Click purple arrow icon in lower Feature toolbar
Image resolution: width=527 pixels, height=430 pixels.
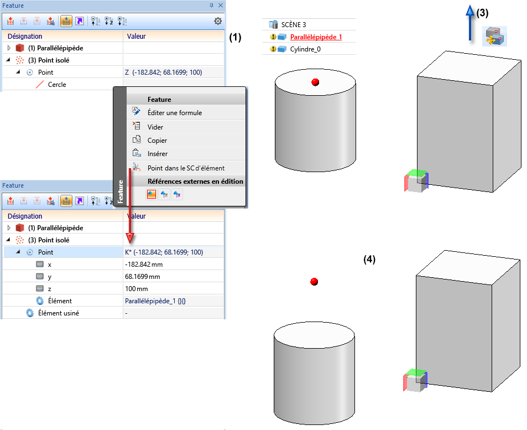coord(80,201)
